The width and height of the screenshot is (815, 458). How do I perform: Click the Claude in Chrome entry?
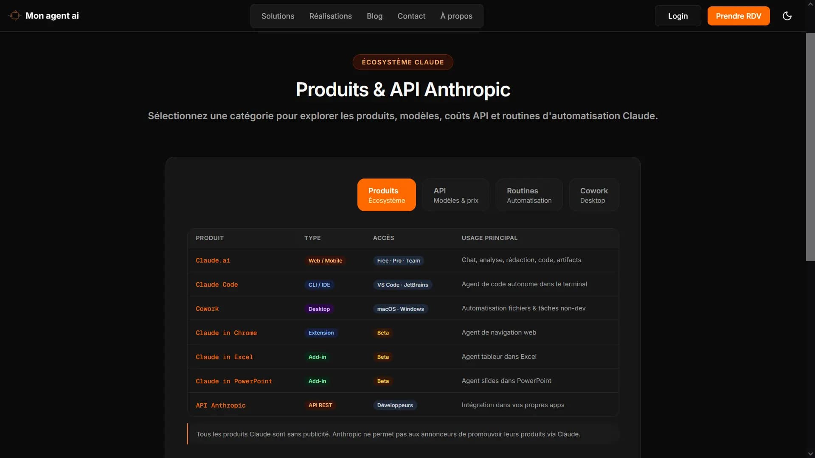[226, 333]
